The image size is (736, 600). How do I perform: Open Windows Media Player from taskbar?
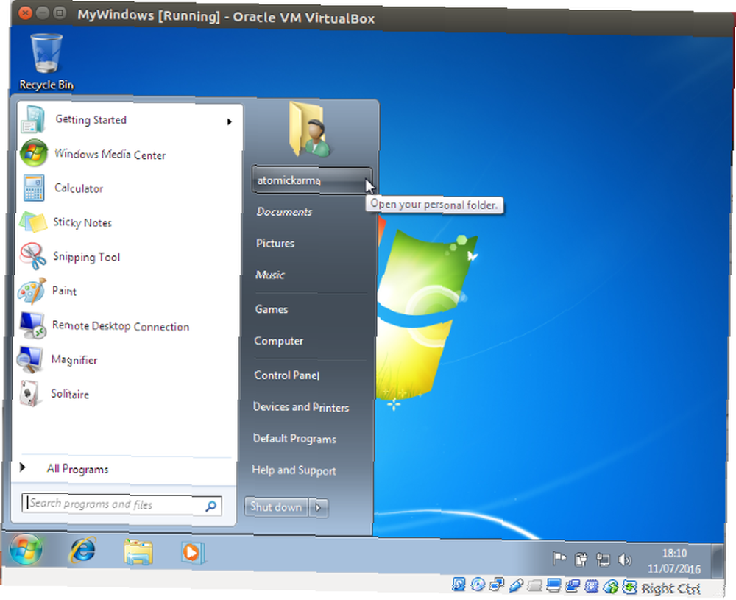(192, 553)
